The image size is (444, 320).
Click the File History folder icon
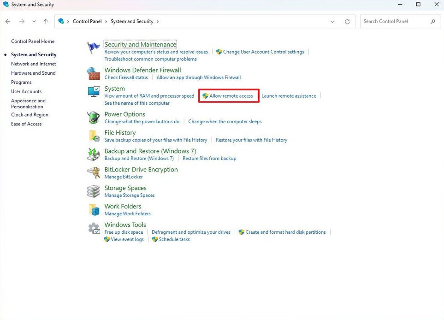click(94, 136)
